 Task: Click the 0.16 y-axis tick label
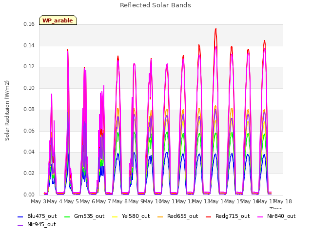pyautogui.click(x=29, y=24)
